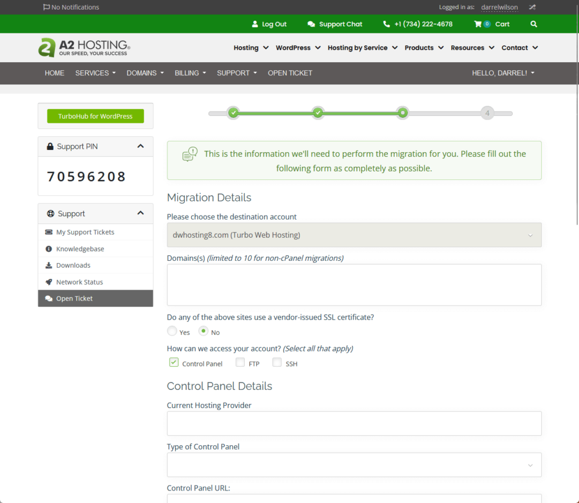Click the Cart link text
This screenshot has height=503, width=579.
pyautogui.click(x=502, y=24)
